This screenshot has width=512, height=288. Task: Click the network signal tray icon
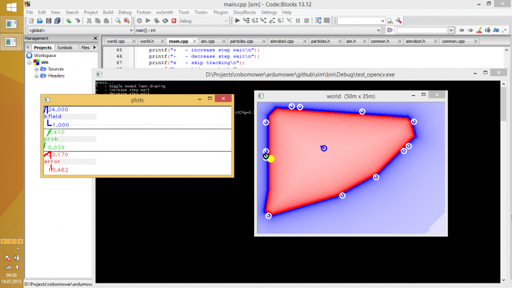tap(8, 267)
